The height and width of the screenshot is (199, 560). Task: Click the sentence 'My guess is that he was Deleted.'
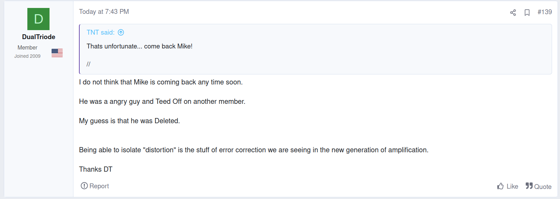(130, 121)
